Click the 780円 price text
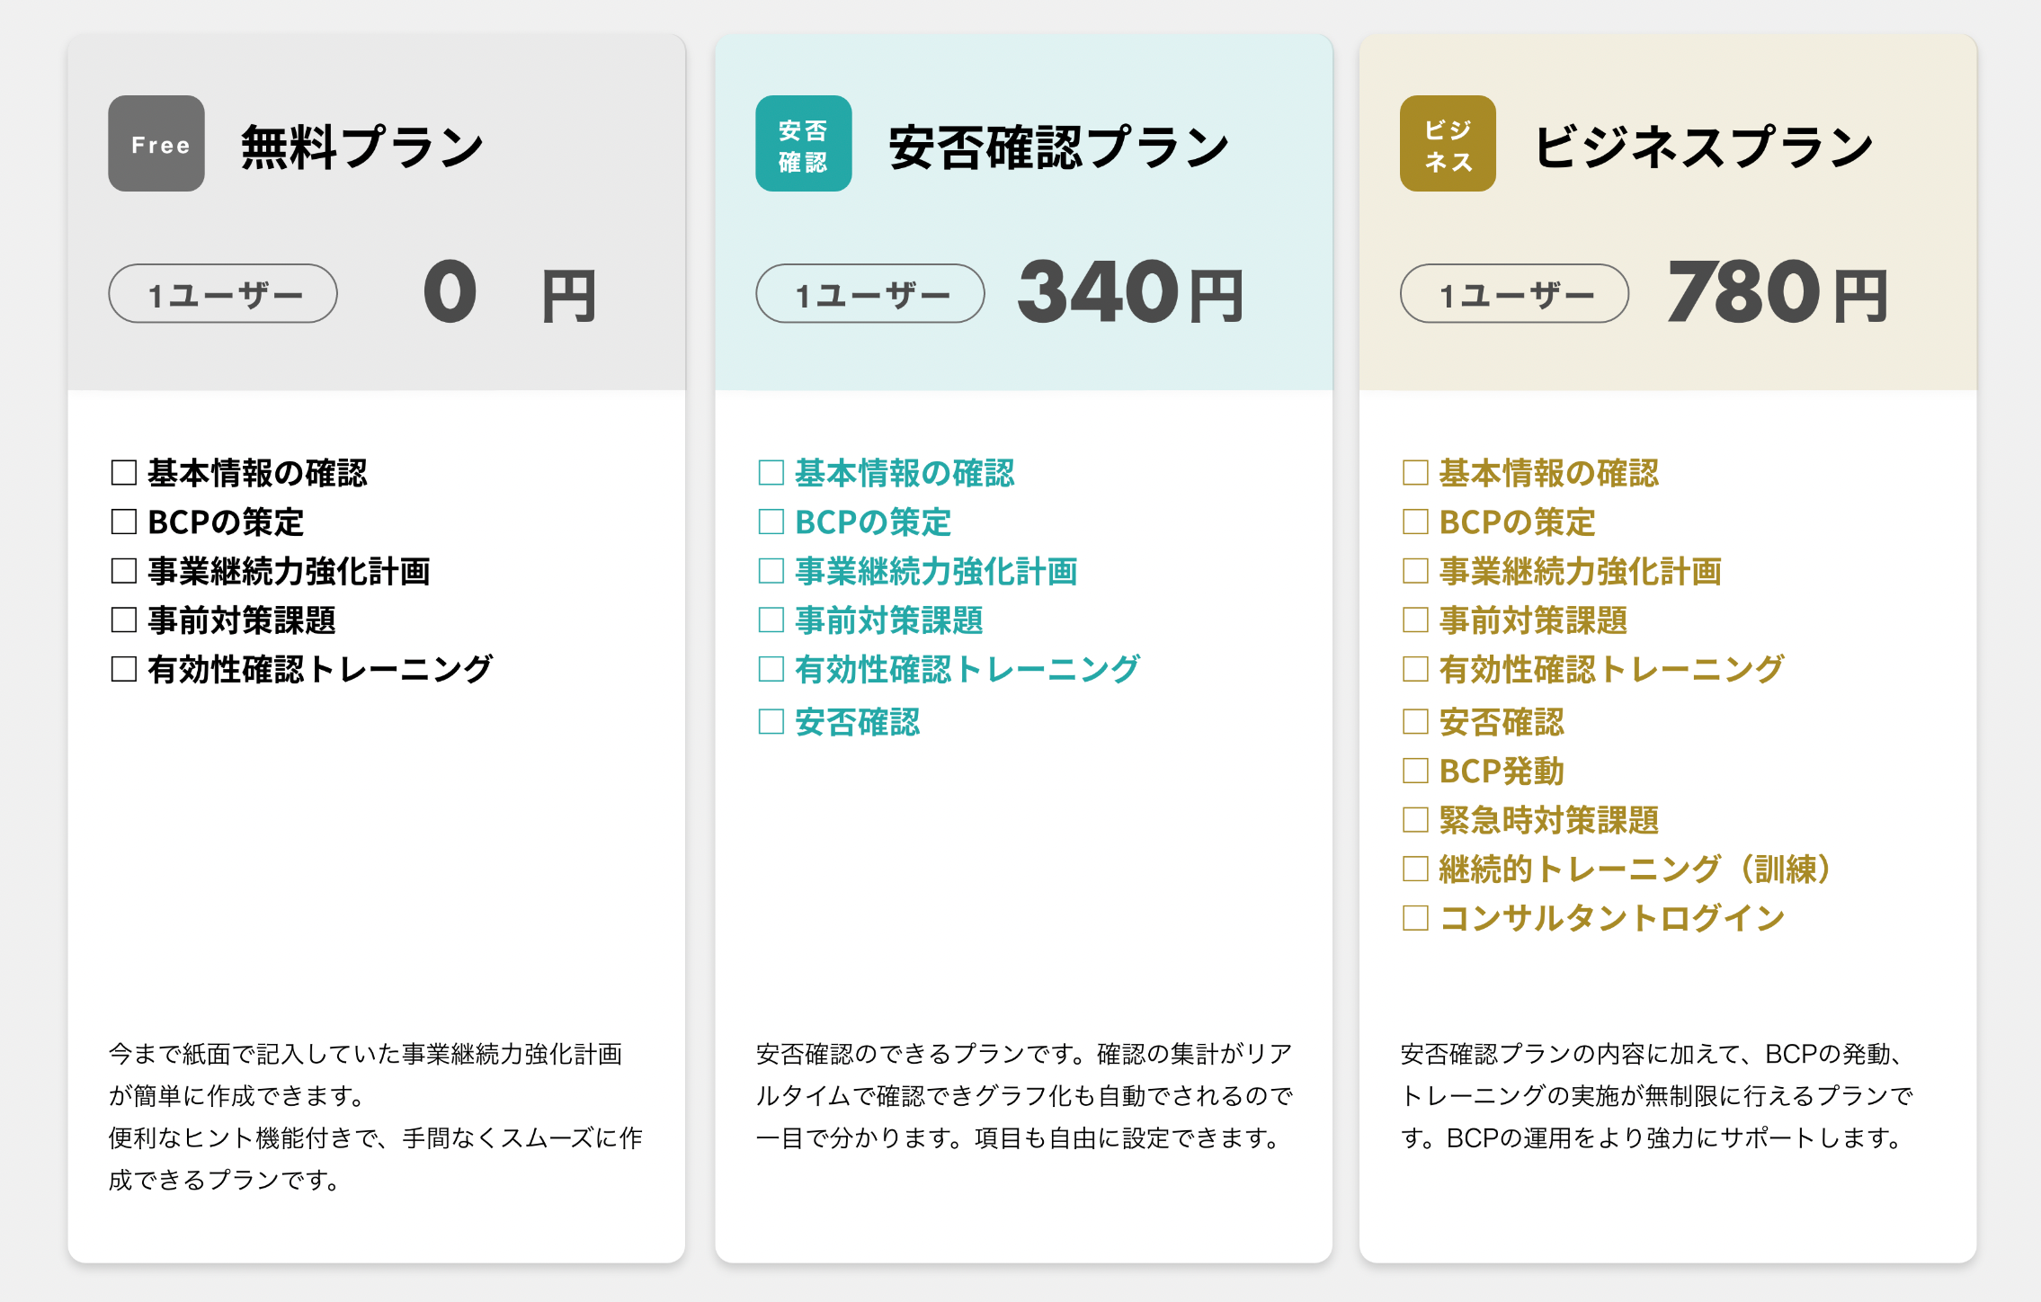This screenshot has height=1302, width=2041. [1777, 292]
